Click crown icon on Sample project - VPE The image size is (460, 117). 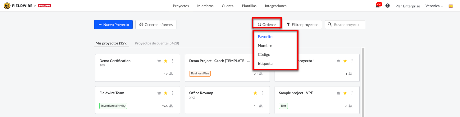tap(339, 93)
